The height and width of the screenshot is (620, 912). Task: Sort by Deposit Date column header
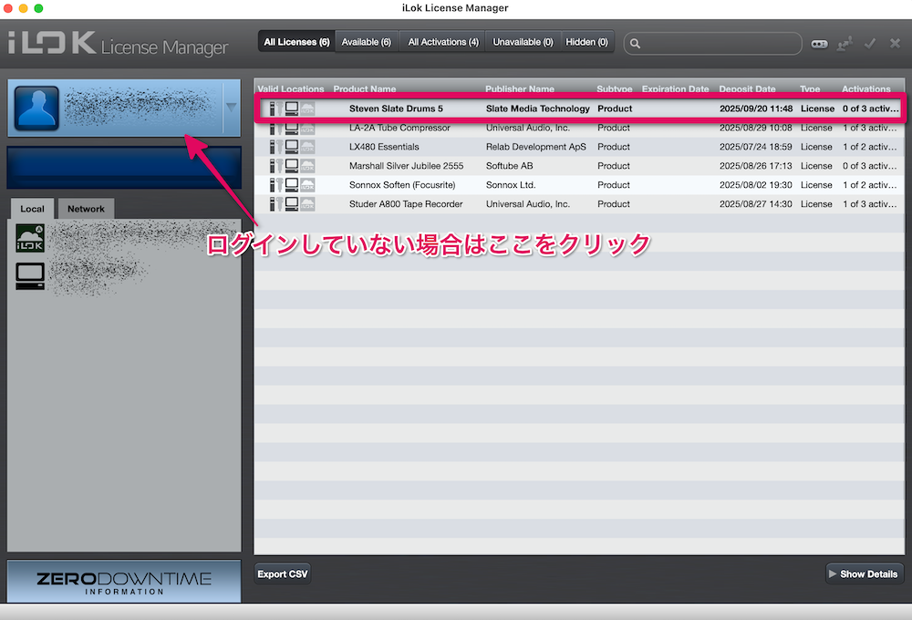pyautogui.click(x=747, y=89)
